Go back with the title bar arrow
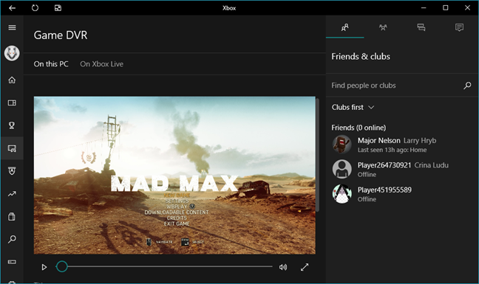Screen dimensions: 479x284 point(13,8)
